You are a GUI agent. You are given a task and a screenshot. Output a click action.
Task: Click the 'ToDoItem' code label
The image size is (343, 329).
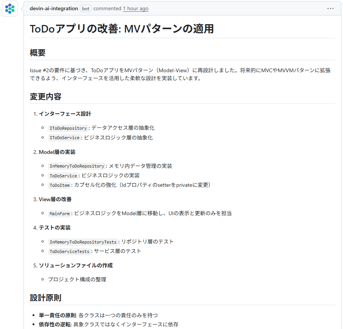tap(59, 185)
